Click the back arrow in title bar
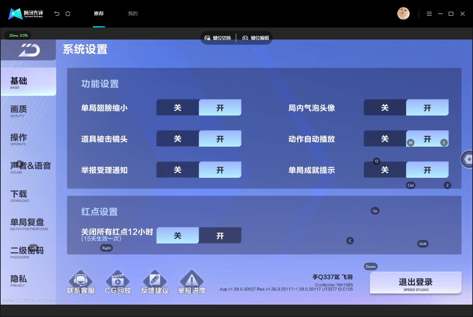473x317 pixels. point(57,14)
